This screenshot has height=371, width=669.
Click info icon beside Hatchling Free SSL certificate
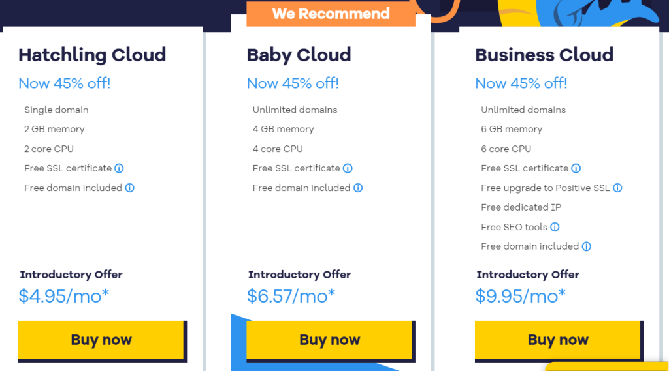[119, 168]
